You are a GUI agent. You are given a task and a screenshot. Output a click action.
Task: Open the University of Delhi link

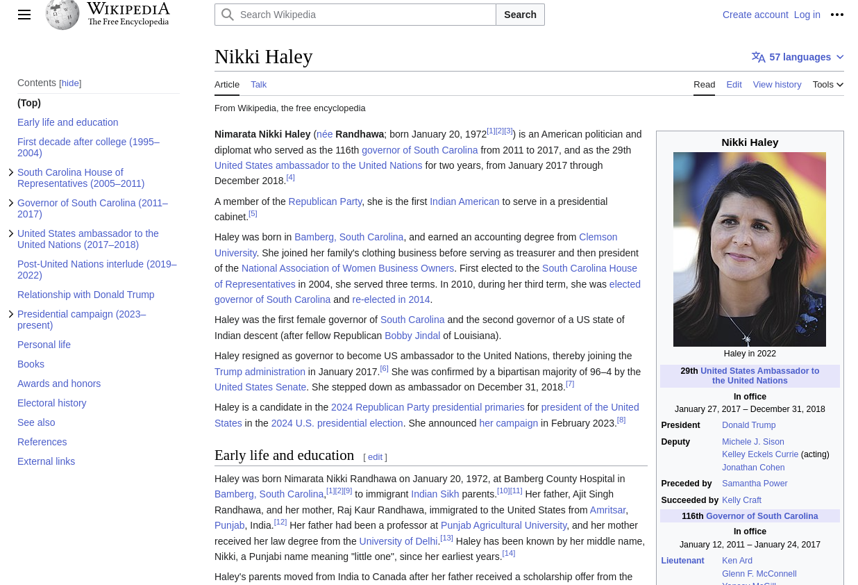[398, 541]
